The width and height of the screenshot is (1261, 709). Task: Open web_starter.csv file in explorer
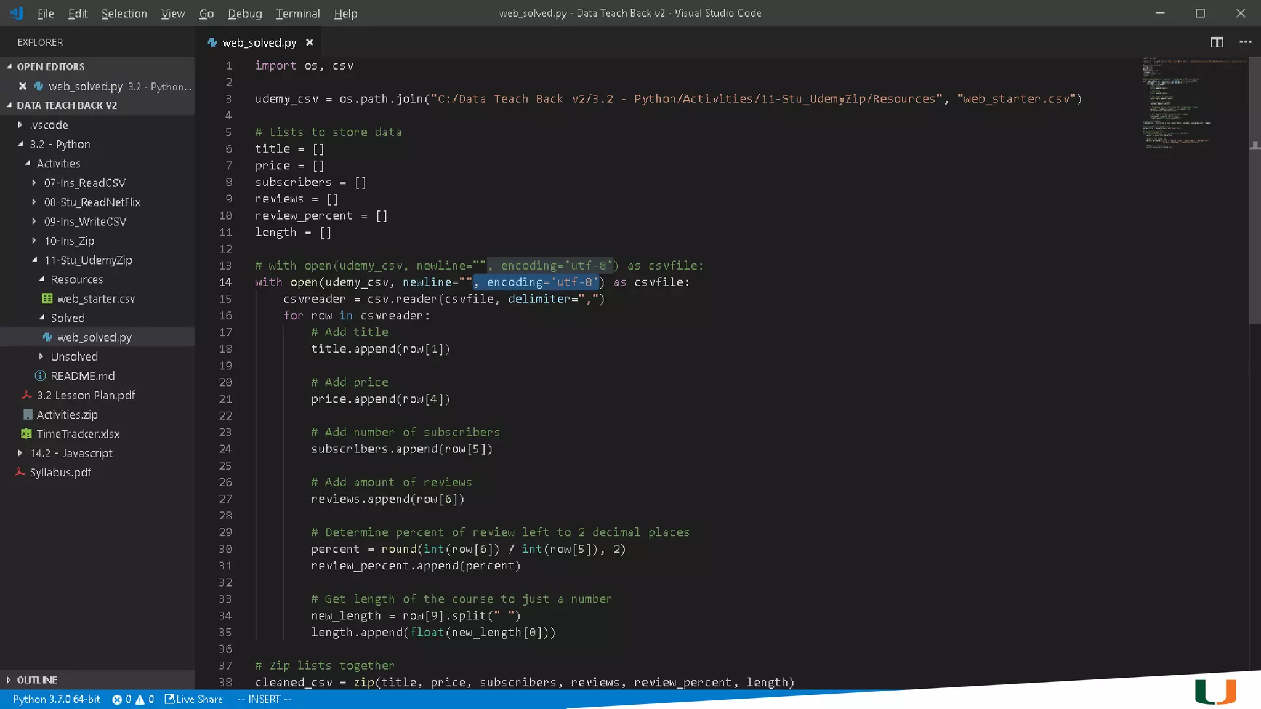[x=95, y=298]
